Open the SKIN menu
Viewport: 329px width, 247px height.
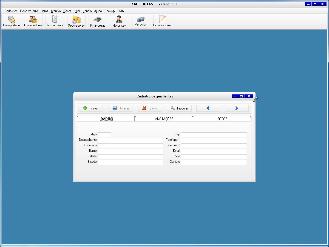[x=121, y=11]
